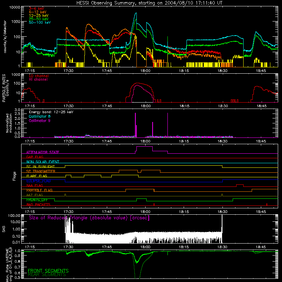Viewport: 282px width, 282px height.
Task: Select the HI channel legend label
Action: [38, 80]
